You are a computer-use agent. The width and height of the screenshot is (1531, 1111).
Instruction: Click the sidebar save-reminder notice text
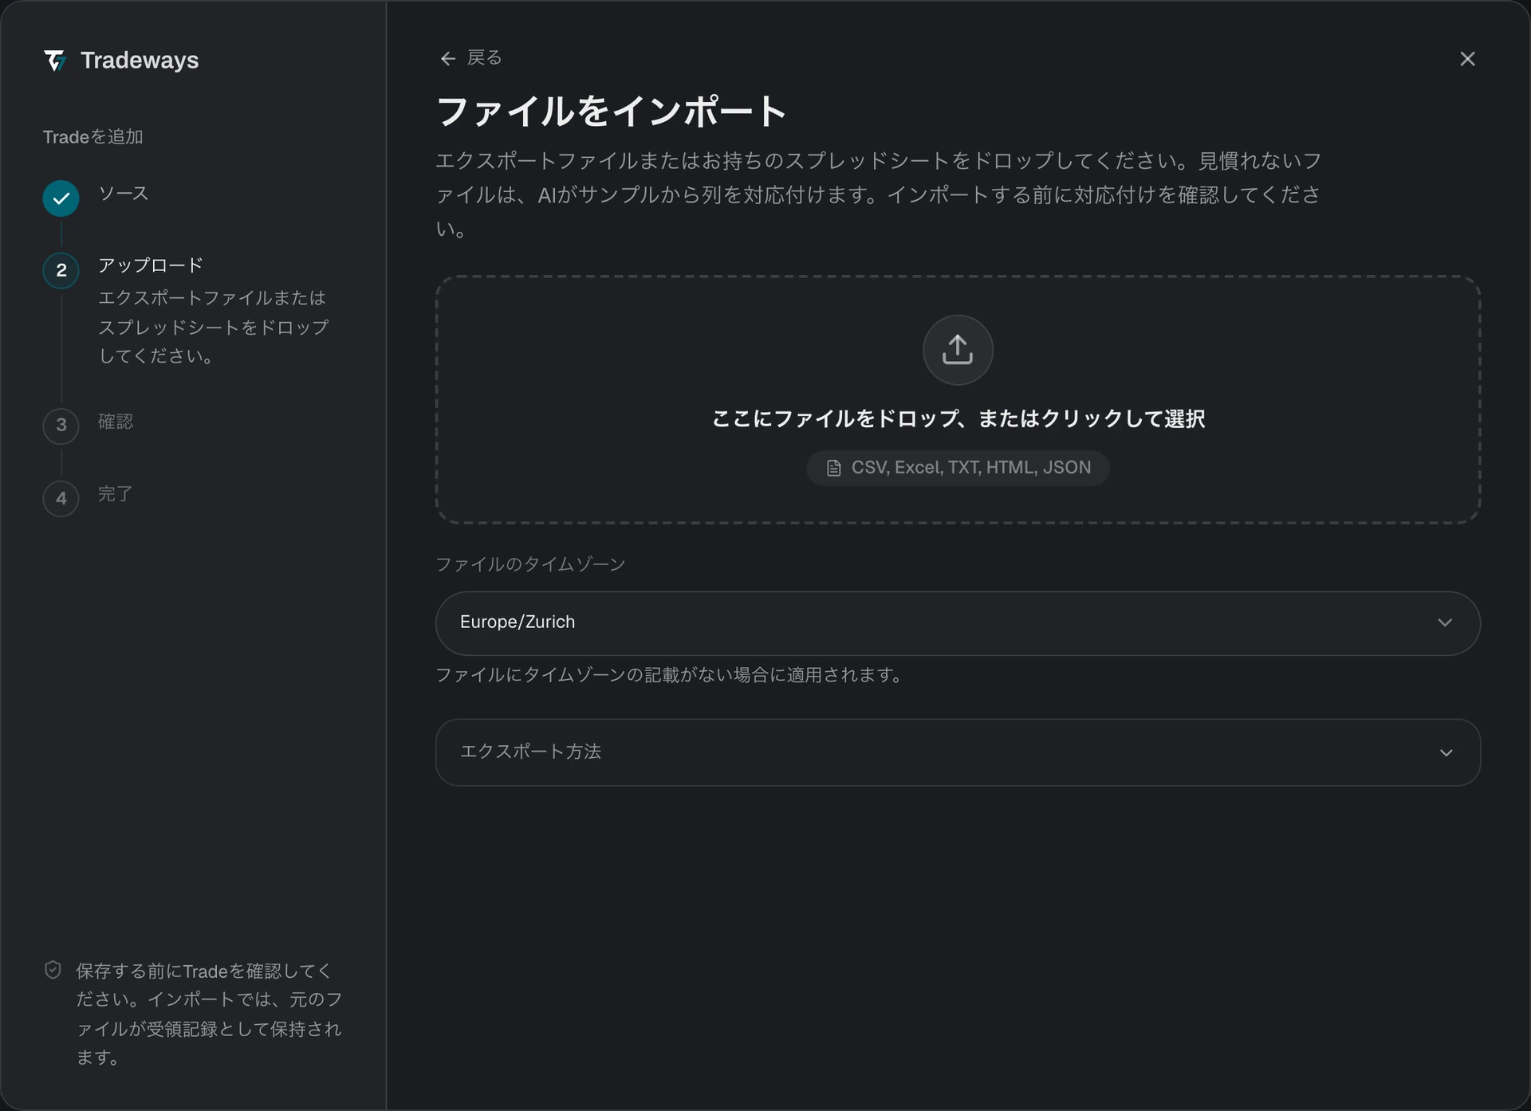[x=209, y=1014]
